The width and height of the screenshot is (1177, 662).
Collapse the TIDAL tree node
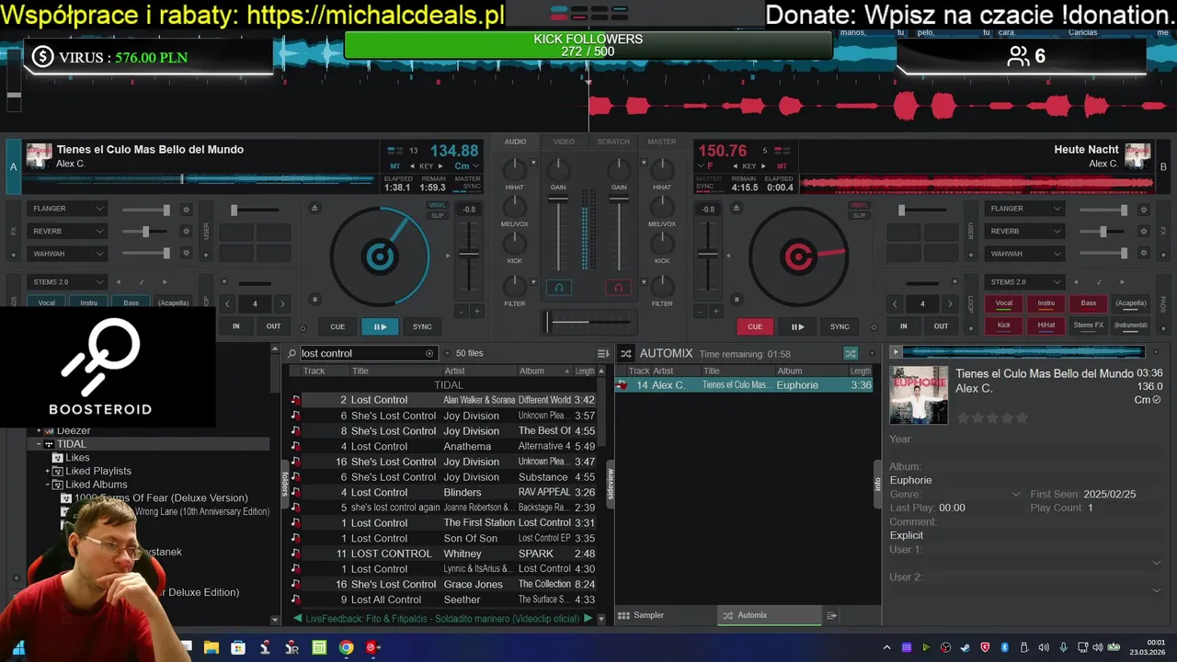tap(39, 444)
